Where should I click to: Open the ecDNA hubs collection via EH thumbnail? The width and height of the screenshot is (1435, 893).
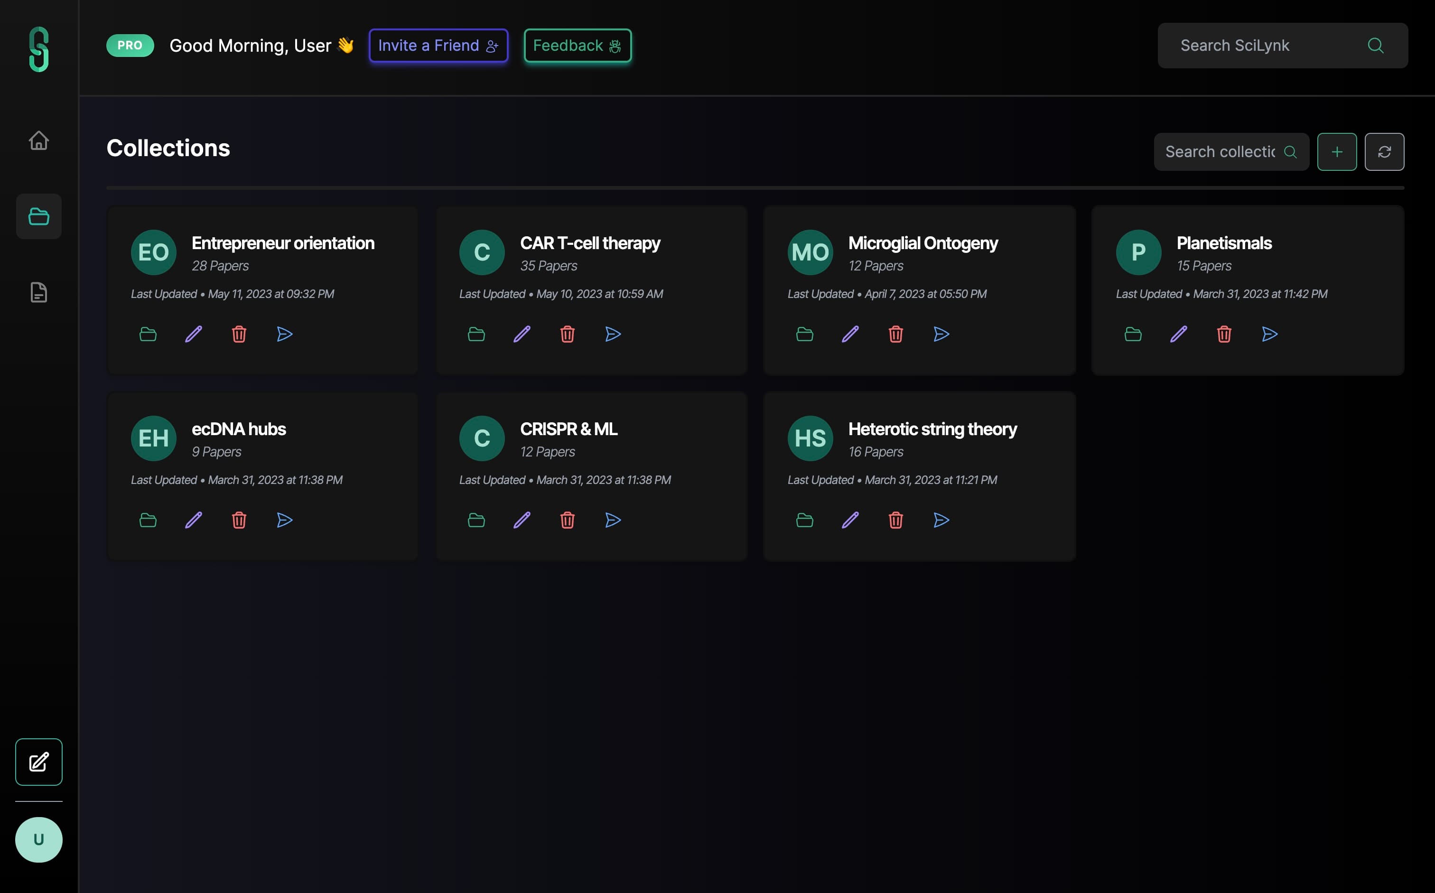153,437
